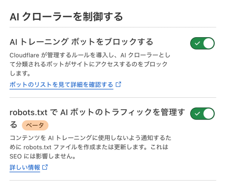Click white knob of AI training block switch
The image size is (231, 187).
tap(208, 43)
